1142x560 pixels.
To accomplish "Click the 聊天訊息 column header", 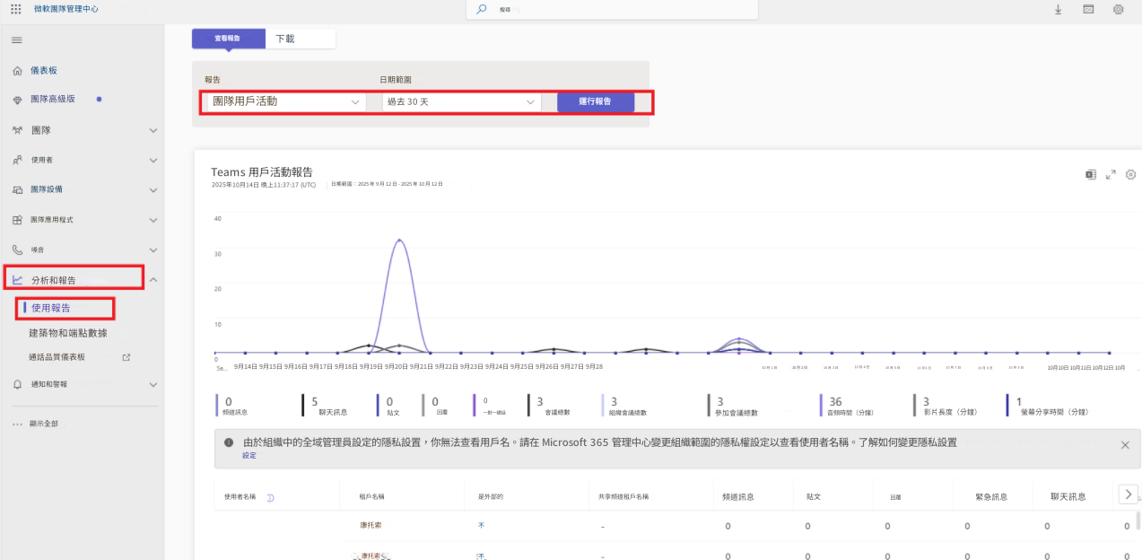I will point(1068,496).
